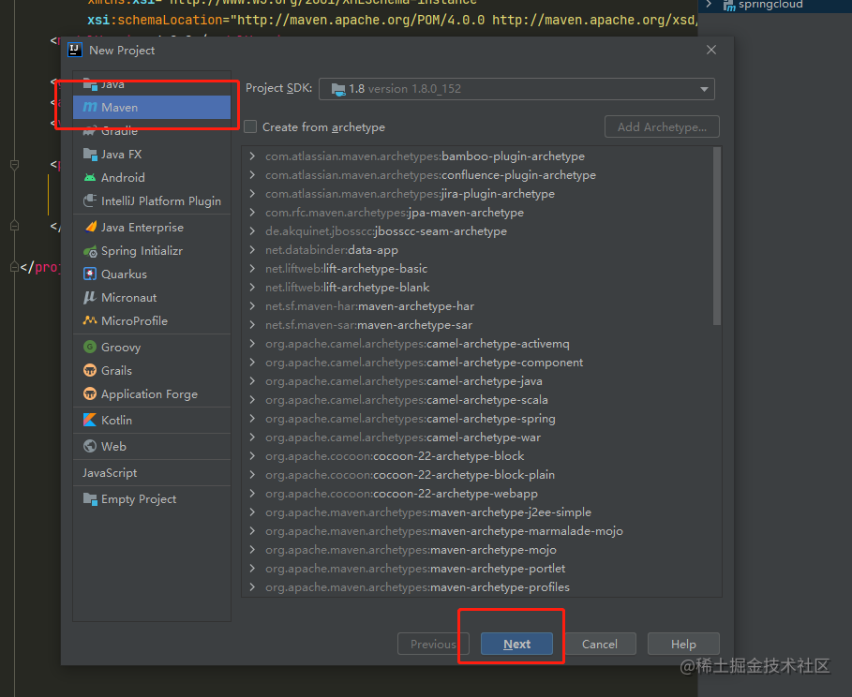The height and width of the screenshot is (697, 852).
Task: Click the Java Enterprise icon
Action: (90, 227)
